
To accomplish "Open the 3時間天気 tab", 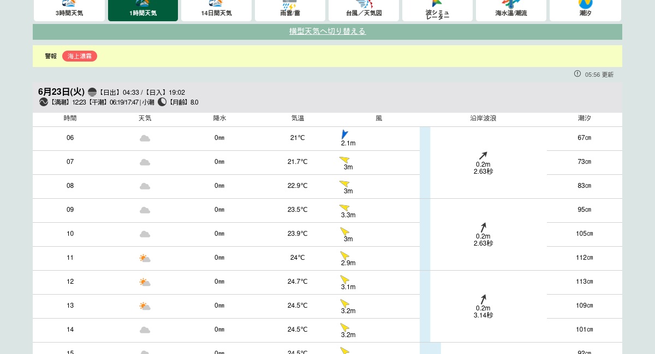I will click(69, 10).
